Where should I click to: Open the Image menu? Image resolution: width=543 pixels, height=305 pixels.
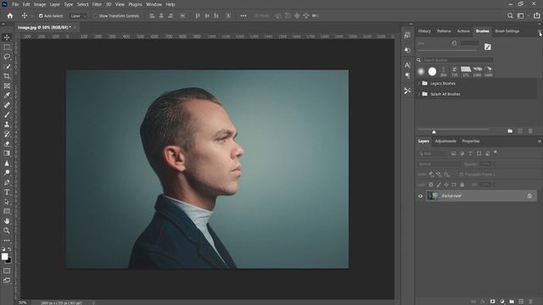pyautogui.click(x=40, y=4)
